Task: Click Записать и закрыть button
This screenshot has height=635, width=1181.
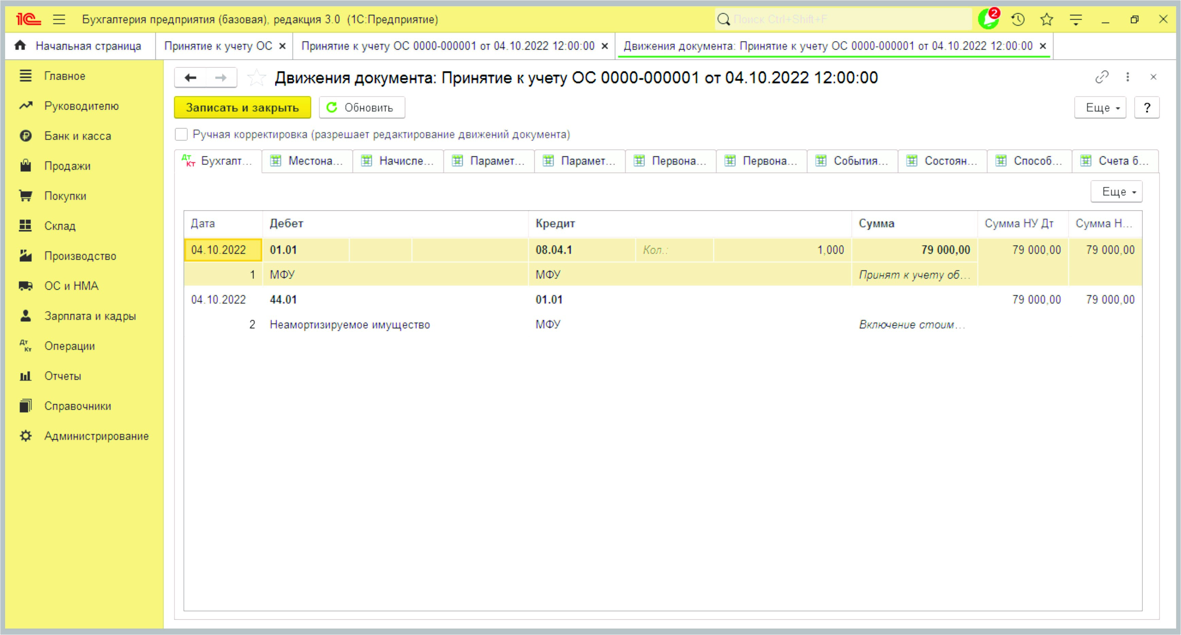Action: 242,108
